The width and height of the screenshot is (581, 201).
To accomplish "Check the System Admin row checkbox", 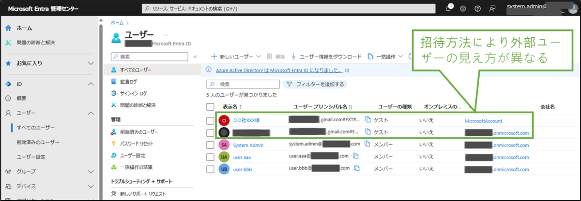I will coord(210,144).
